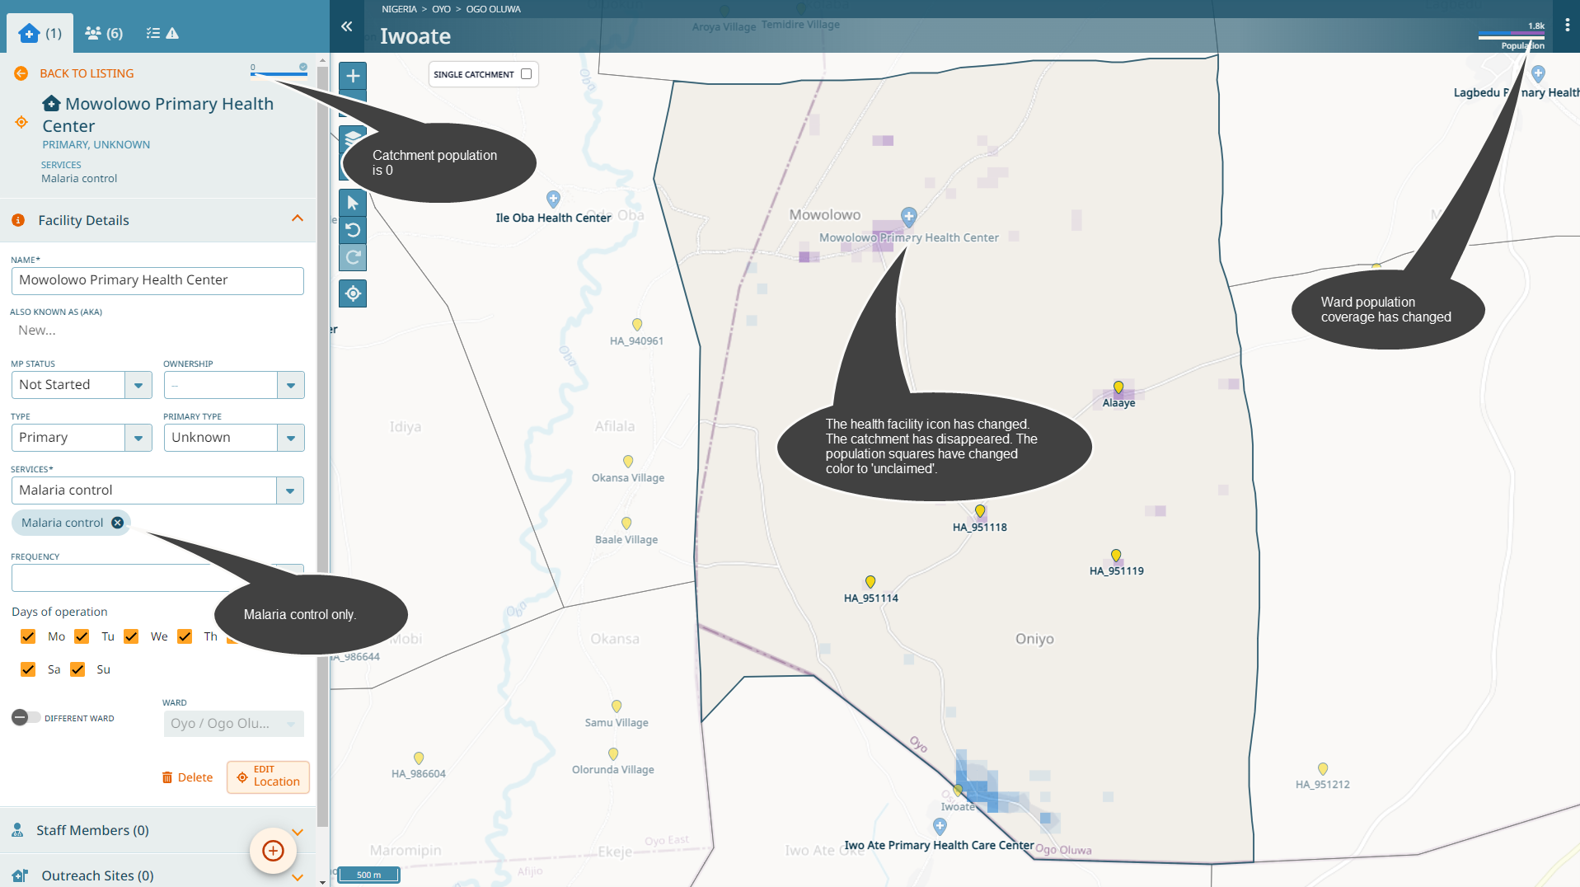Click the HA_986604 settlement marker
The width and height of the screenshot is (1580, 887).
click(419, 758)
